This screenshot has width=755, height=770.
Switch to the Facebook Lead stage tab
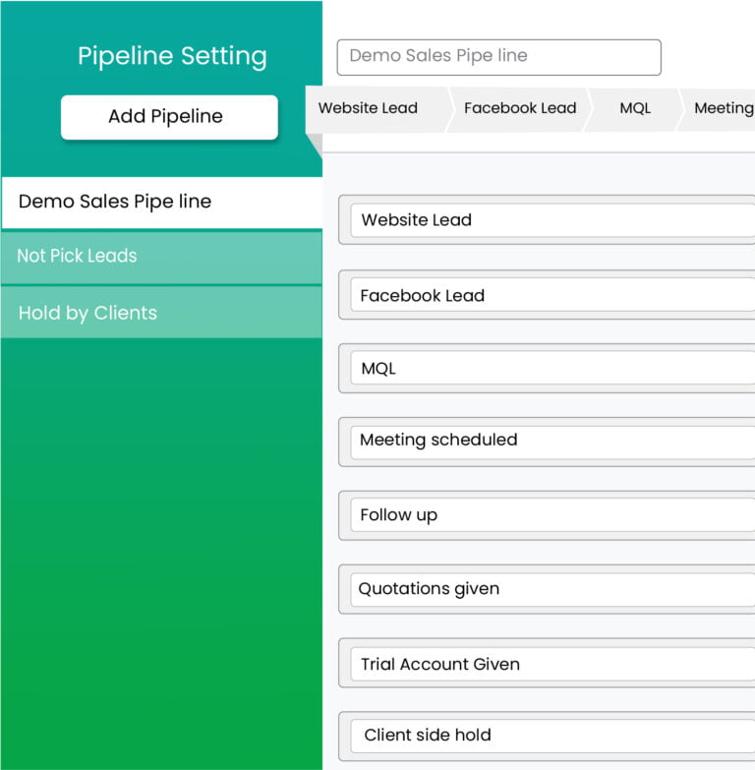pyautogui.click(x=519, y=108)
